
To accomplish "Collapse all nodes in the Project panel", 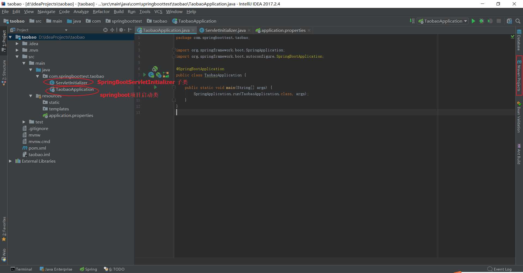I will tap(112, 30).
